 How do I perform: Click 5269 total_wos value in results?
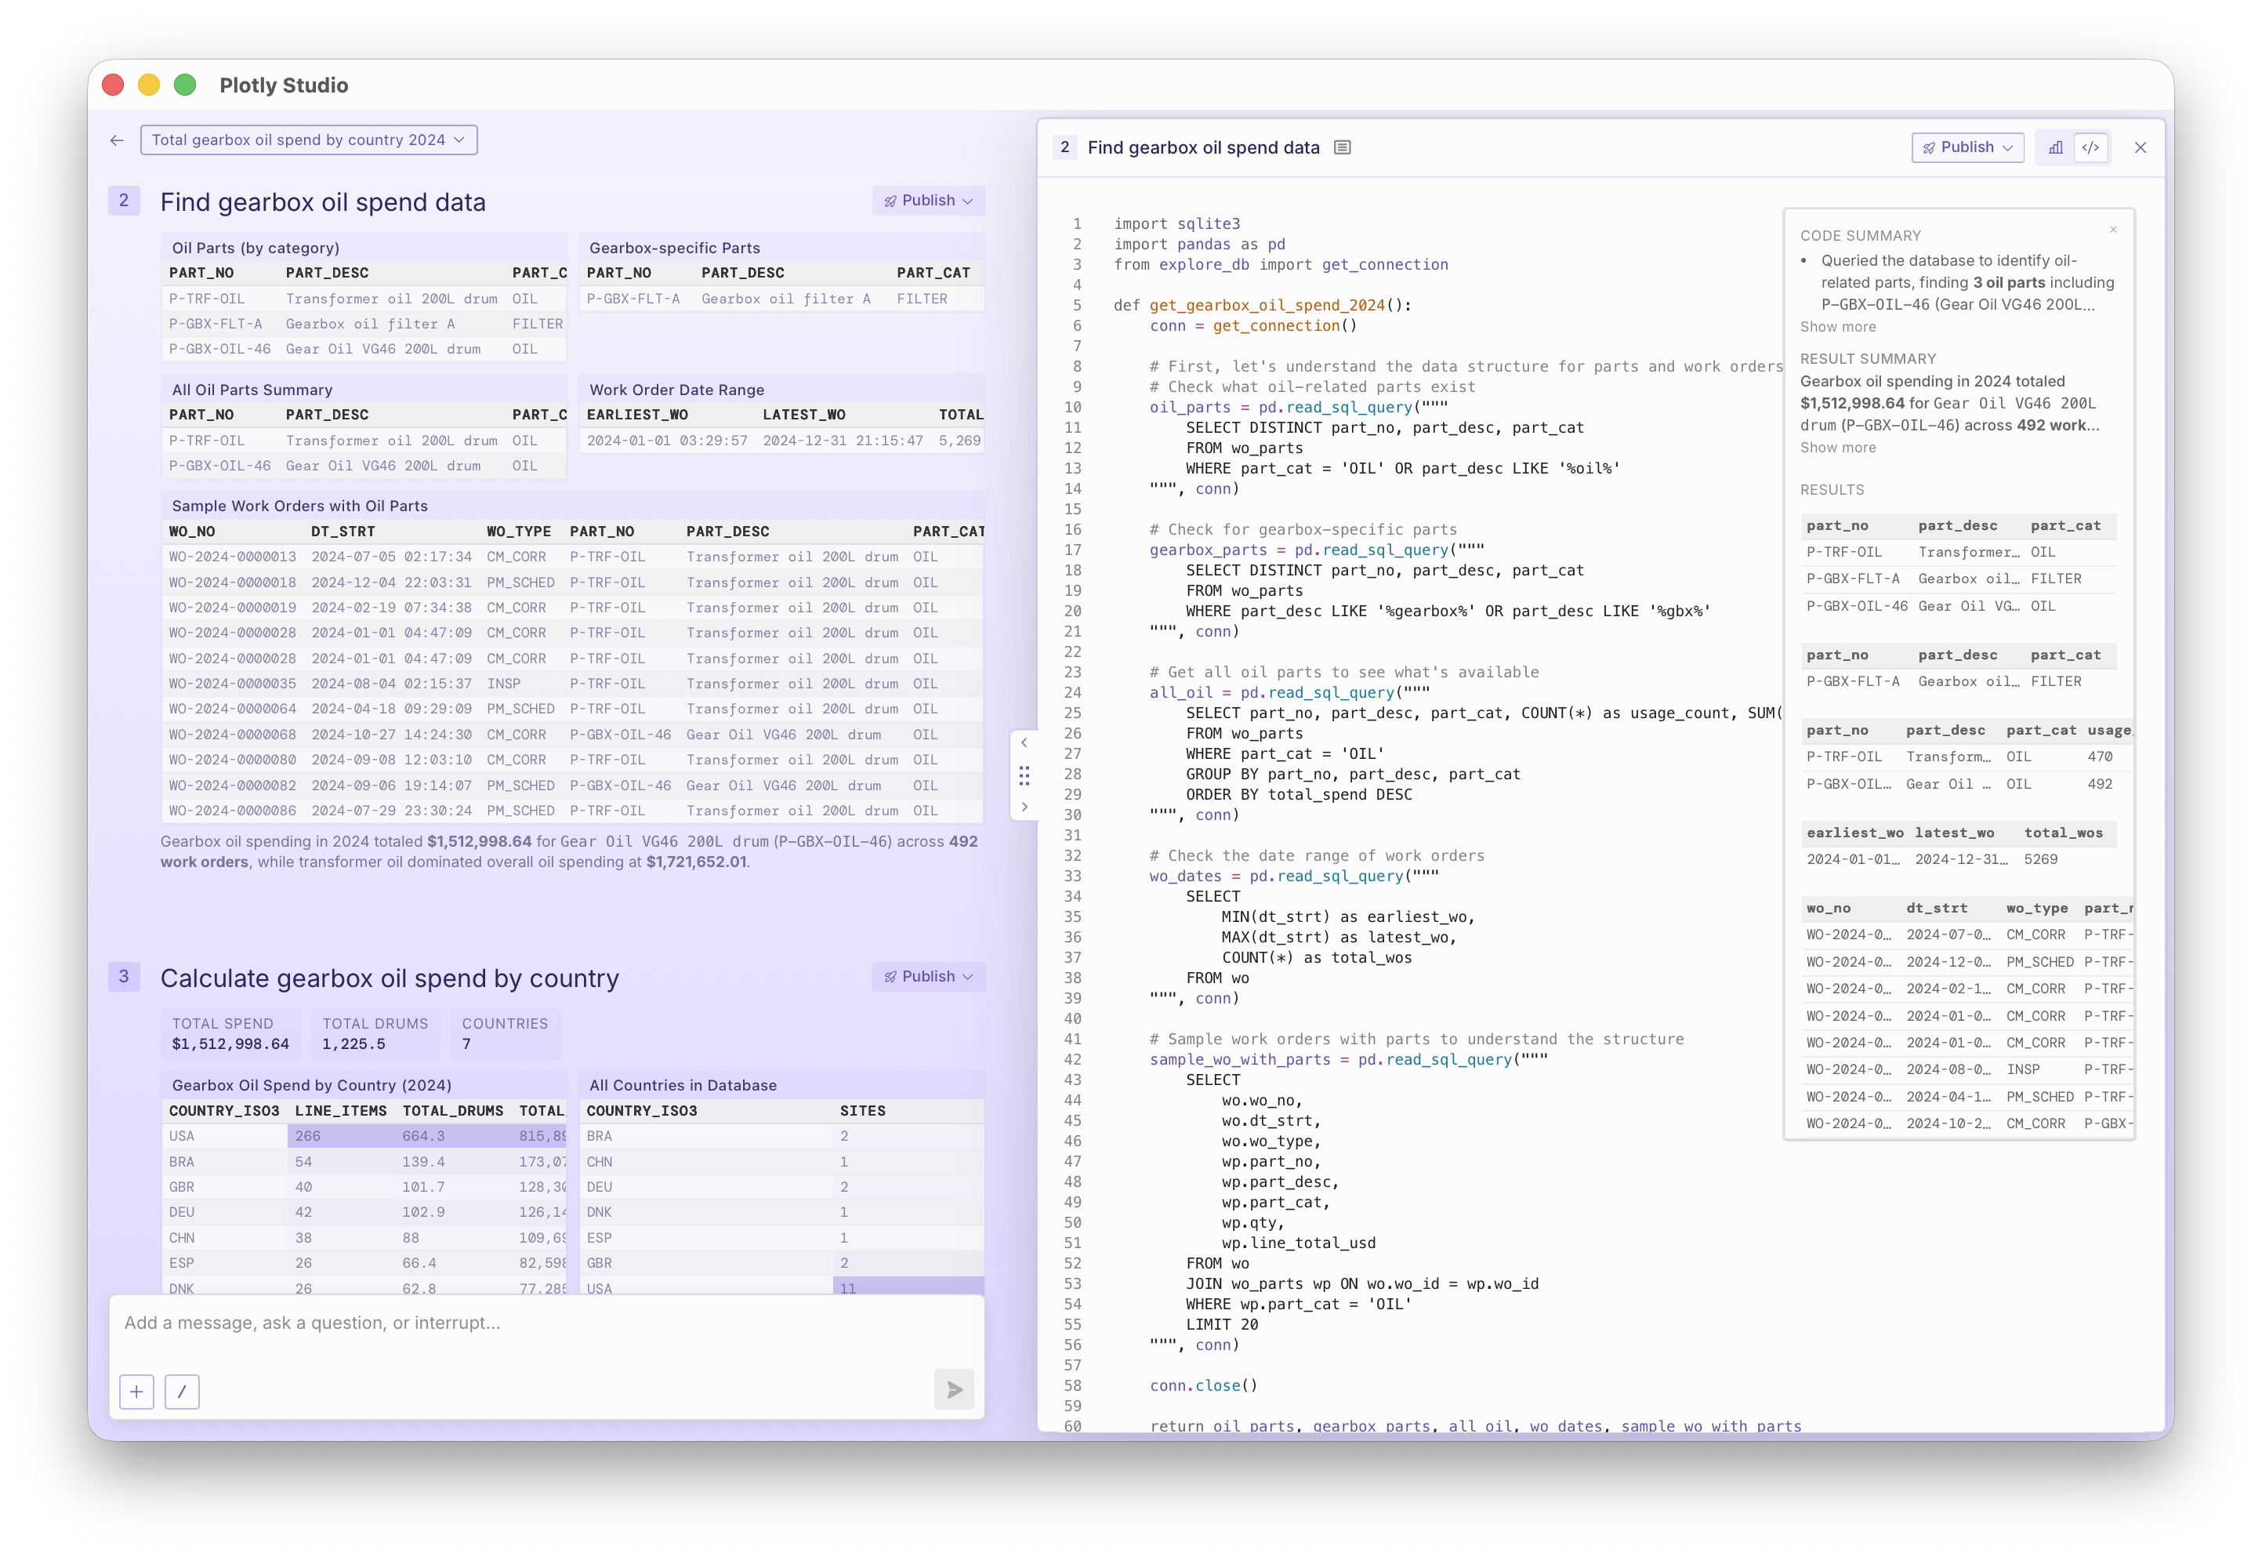(2039, 859)
